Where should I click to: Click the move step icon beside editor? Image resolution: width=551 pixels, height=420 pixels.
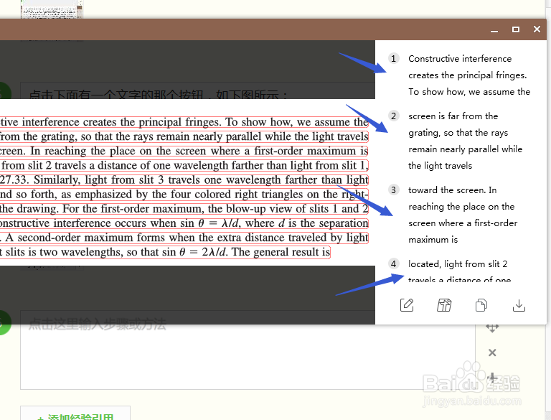(x=492, y=328)
